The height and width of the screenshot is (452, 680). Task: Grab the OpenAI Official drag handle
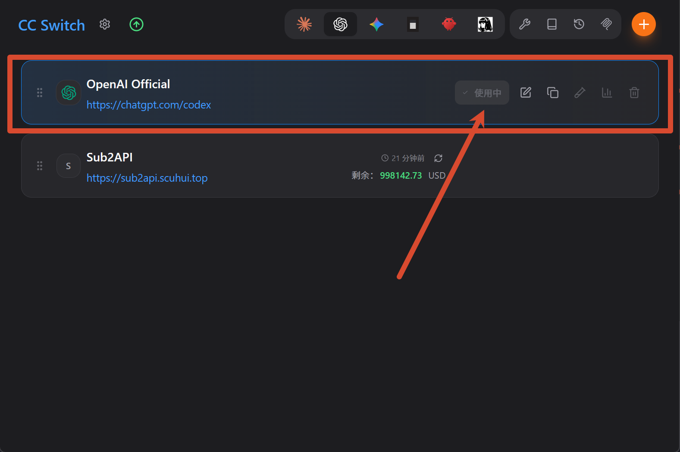click(x=40, y=93)
